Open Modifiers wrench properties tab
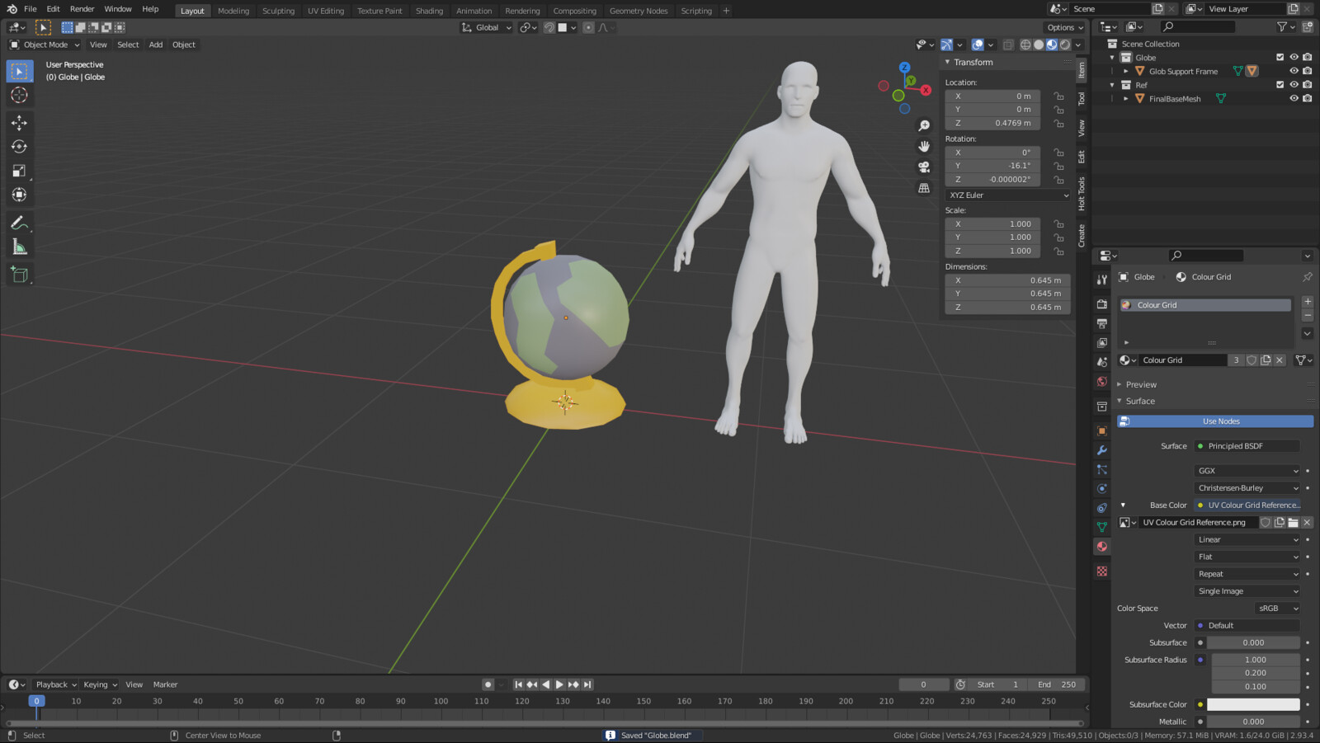1320x743 pixels. 1102,450
